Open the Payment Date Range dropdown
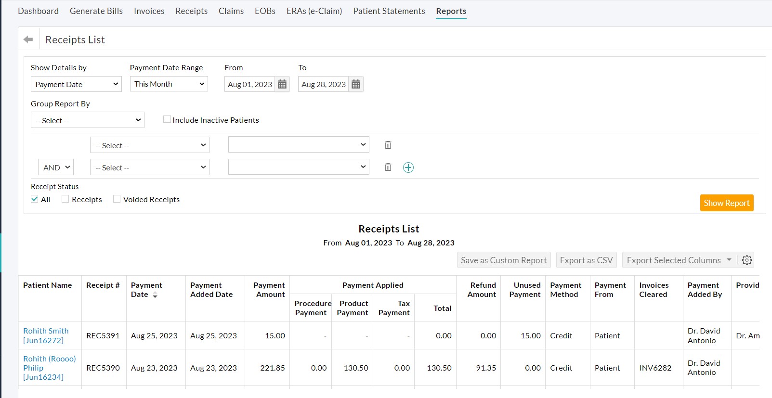 pyautogui.click(x=169, y=84)
